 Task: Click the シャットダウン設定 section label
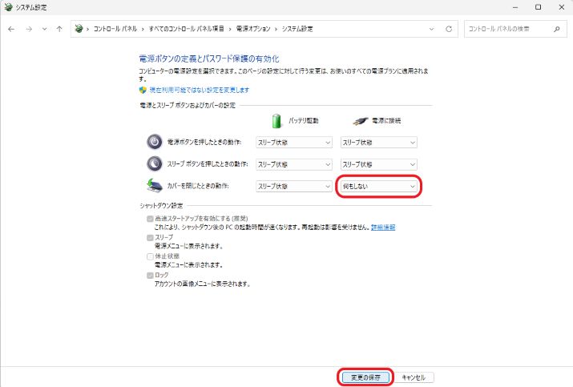coord(161,205)
